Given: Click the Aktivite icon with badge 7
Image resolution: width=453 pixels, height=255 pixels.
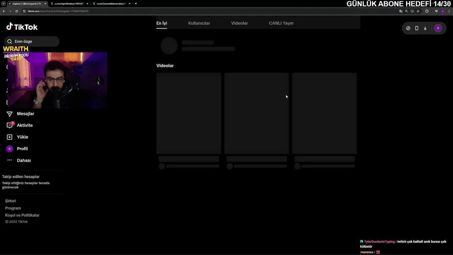Looking at the screenshot, I should point(10,125).
